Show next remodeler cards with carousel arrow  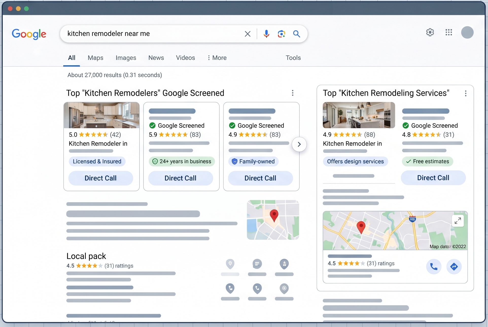[x=299, y=144]
